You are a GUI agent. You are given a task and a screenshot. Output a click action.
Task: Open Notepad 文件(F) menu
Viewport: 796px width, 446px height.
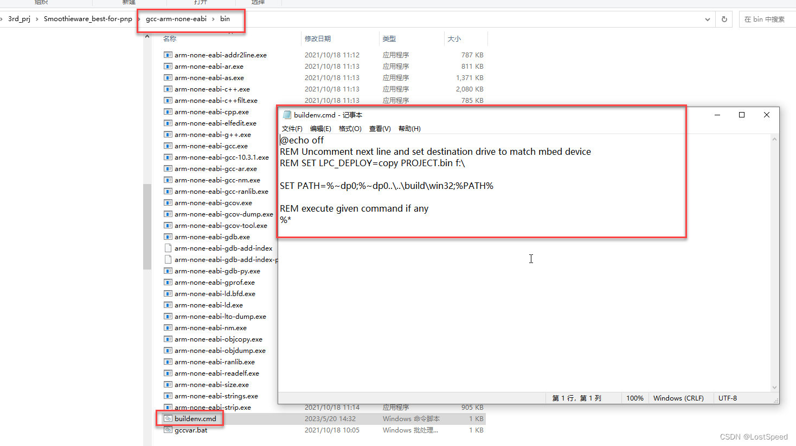[292, 128]
